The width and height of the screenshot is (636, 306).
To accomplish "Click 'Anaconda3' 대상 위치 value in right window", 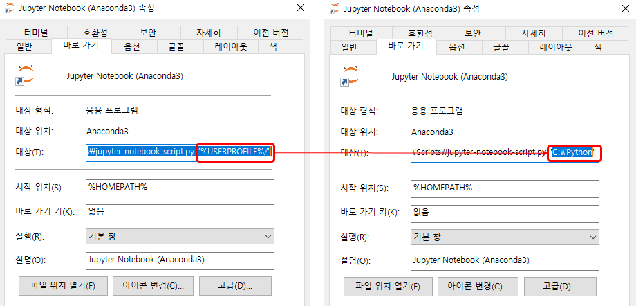I will 432,132.
